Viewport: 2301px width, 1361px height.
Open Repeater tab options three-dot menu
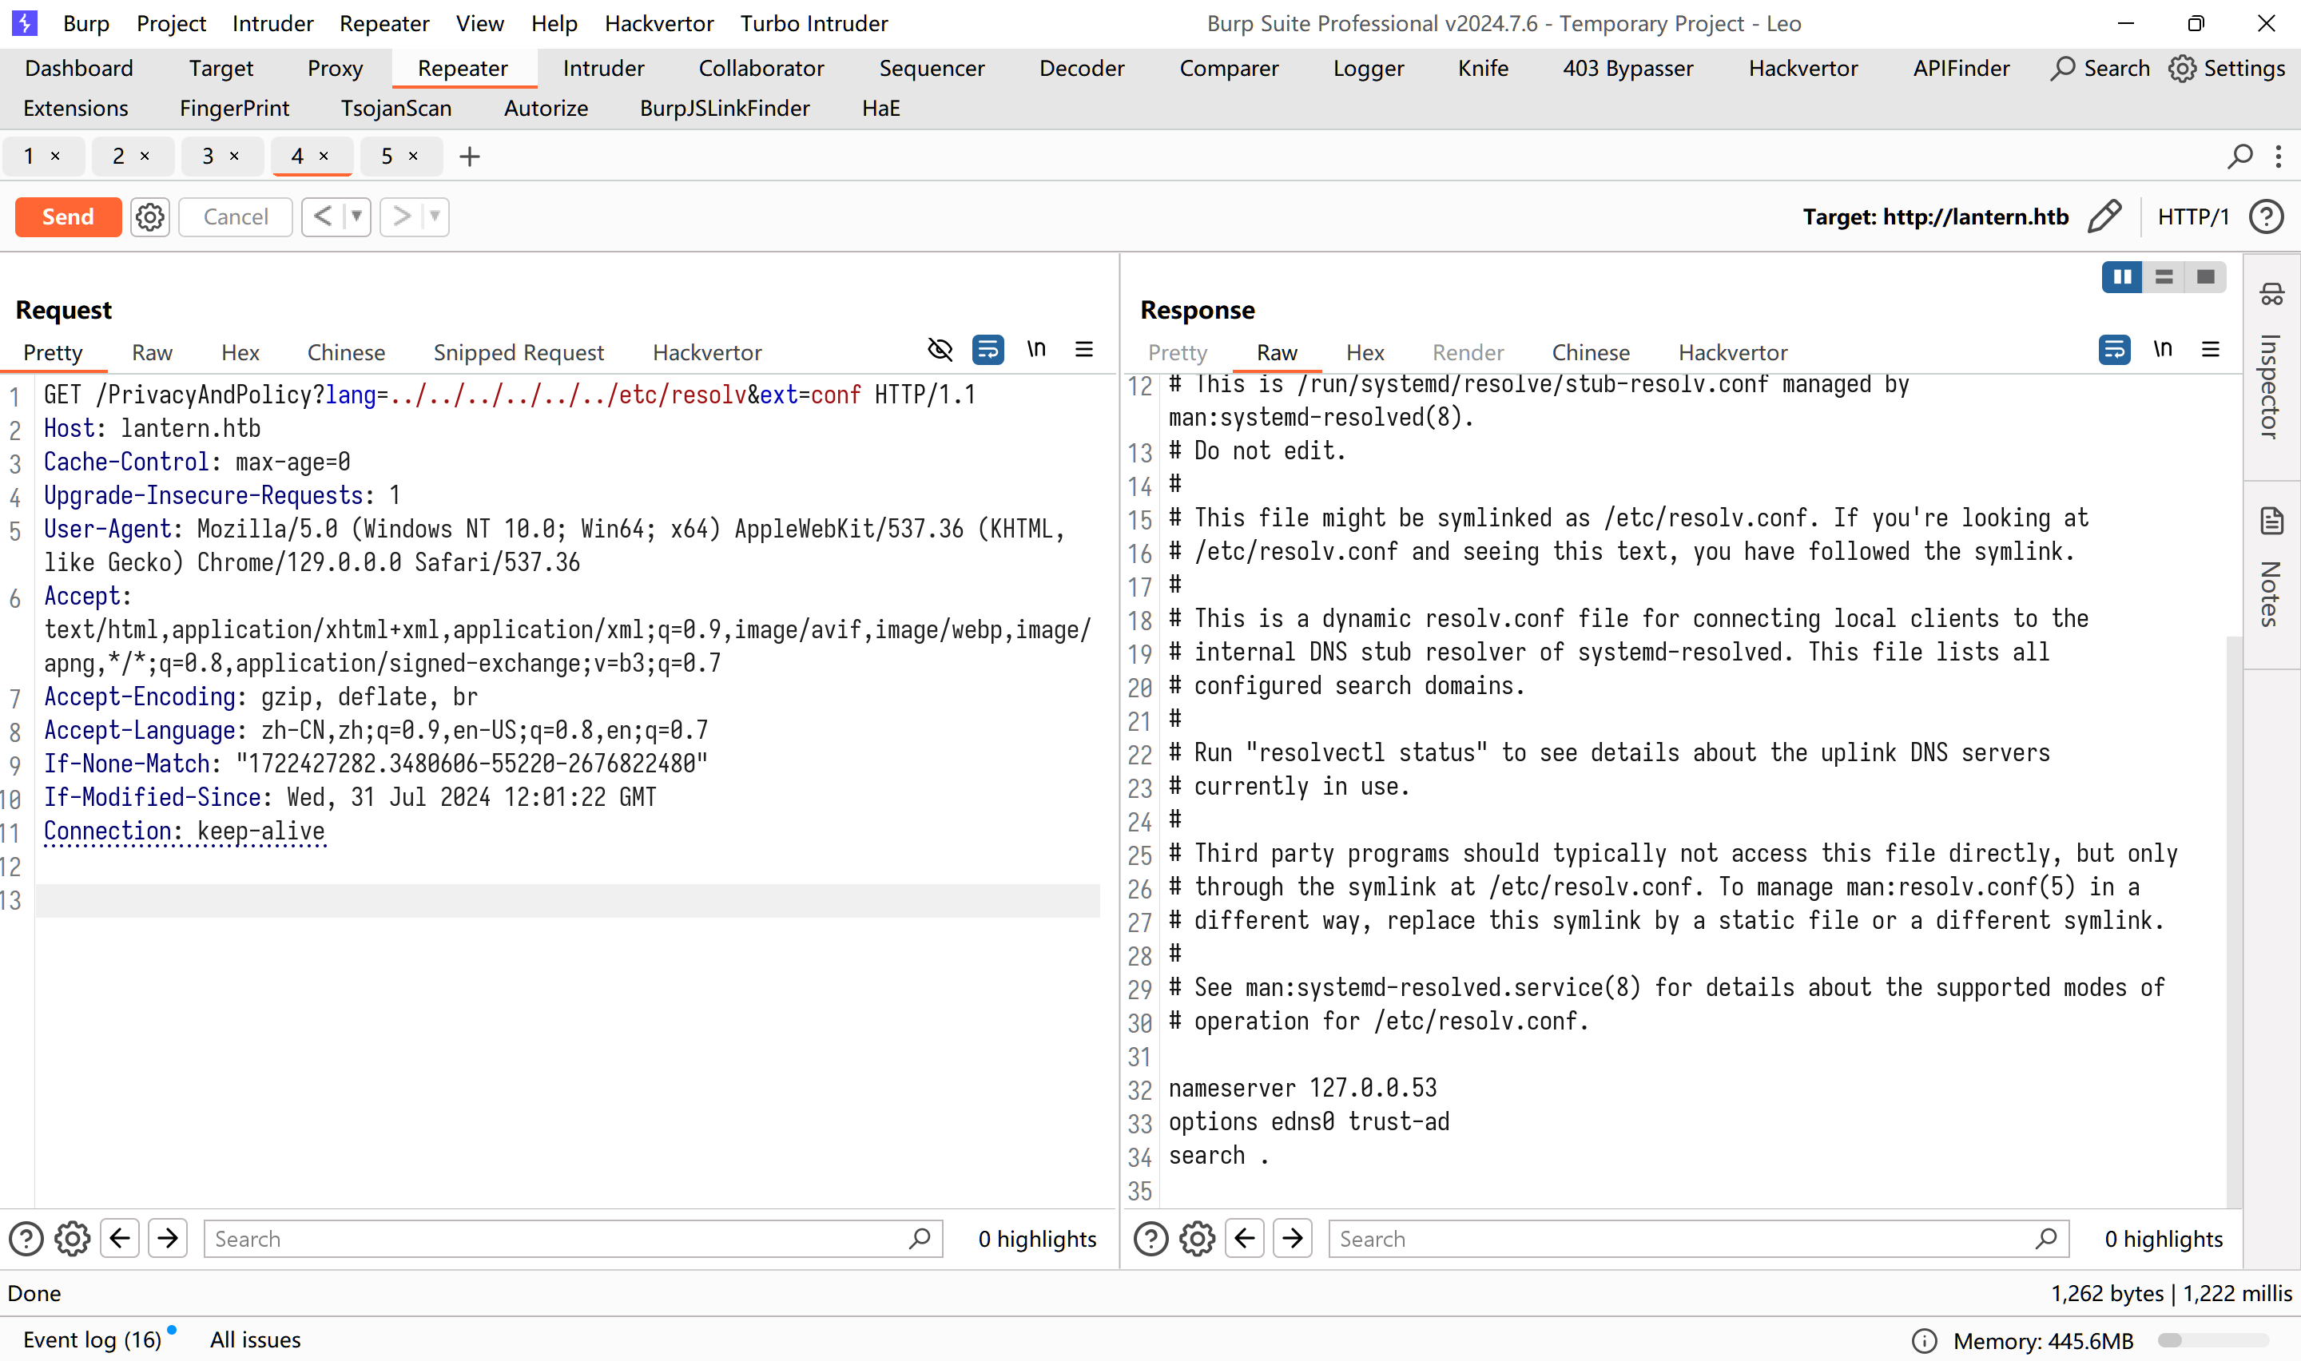[2278, 157]
